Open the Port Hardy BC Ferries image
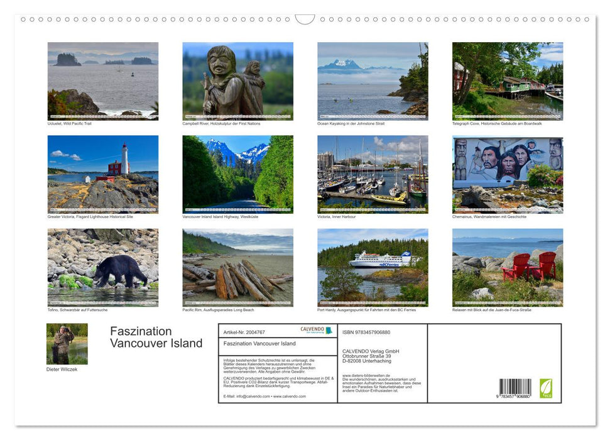The width and height of the screenshot is (610, 440). tap(373, 267)
